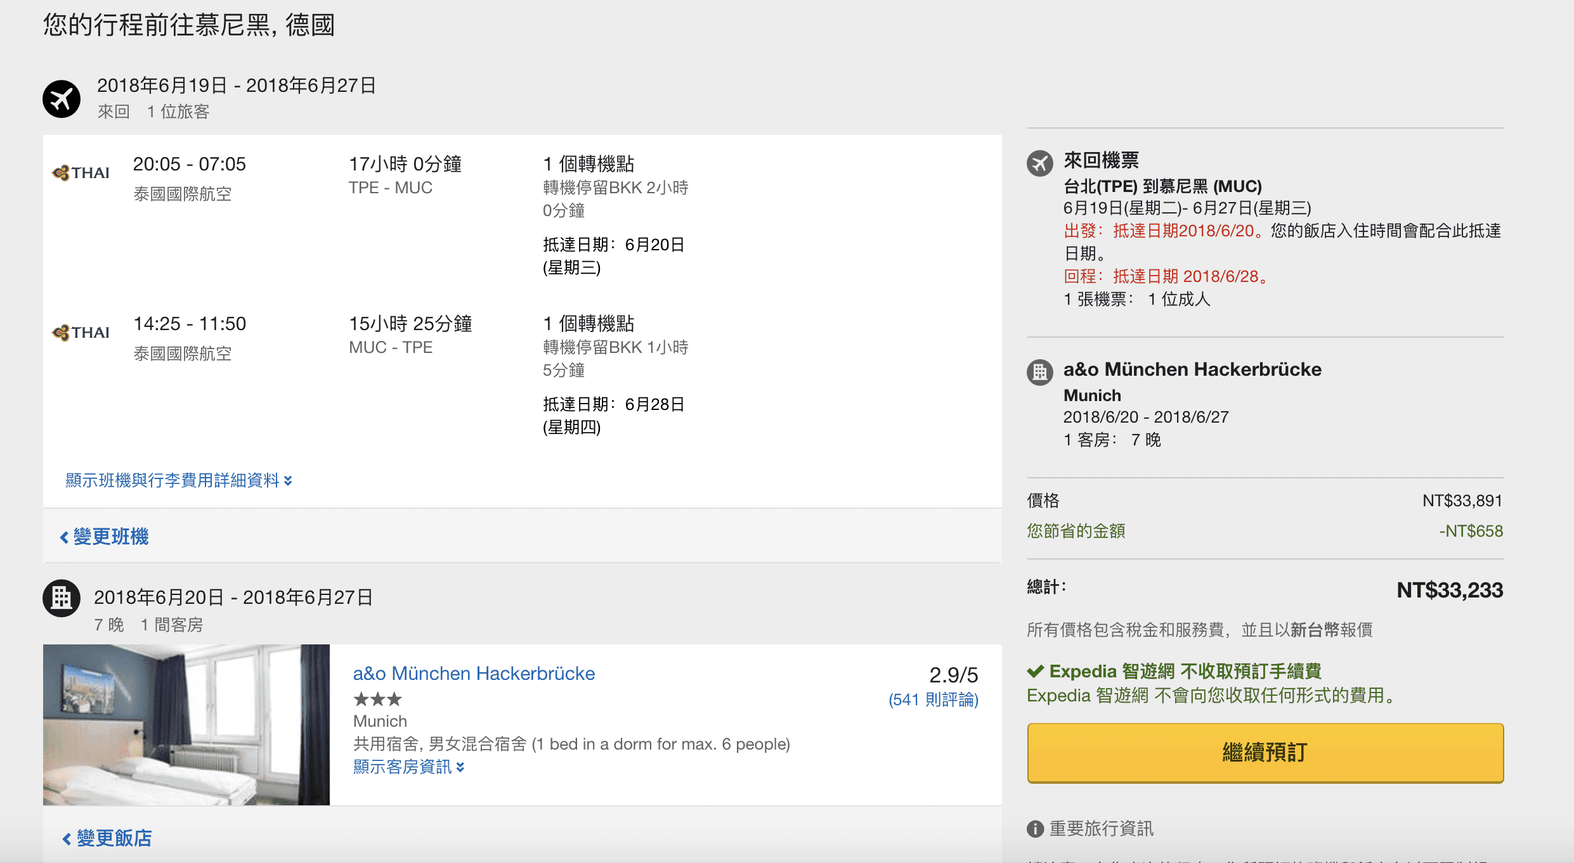Image resolution: width=1574 pixels, height=863 pixels.
Task: Click the total price NT$33,233
Action: pyautogui.click(x=1450, y=590)
